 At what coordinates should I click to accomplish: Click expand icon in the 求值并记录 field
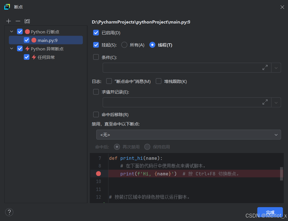(265, 102)
